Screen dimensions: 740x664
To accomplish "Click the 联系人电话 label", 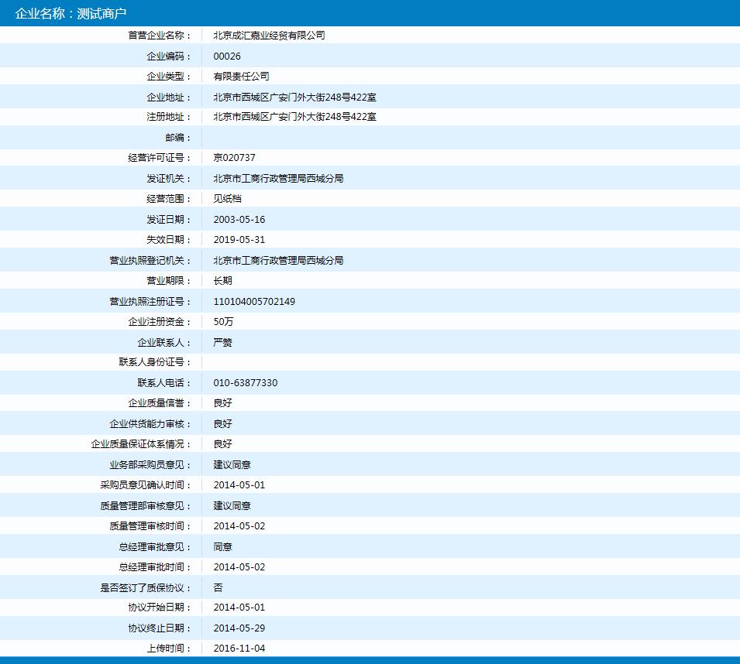I will click(164, 382).
